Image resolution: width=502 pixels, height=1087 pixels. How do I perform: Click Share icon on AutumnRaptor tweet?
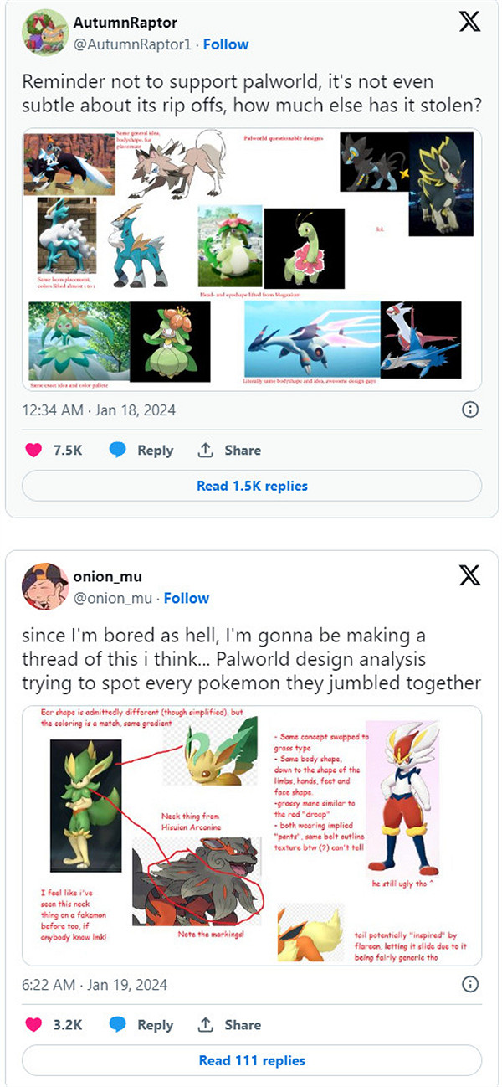206,450
